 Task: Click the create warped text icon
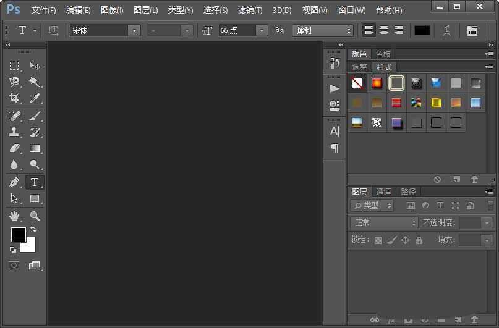[x=447, y=30]
